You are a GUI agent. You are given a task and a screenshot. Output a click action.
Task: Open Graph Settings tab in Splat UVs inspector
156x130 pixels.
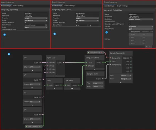point(122,6)
